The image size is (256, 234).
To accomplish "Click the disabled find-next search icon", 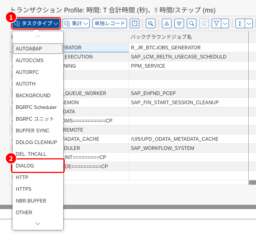I will pos(204,23).
